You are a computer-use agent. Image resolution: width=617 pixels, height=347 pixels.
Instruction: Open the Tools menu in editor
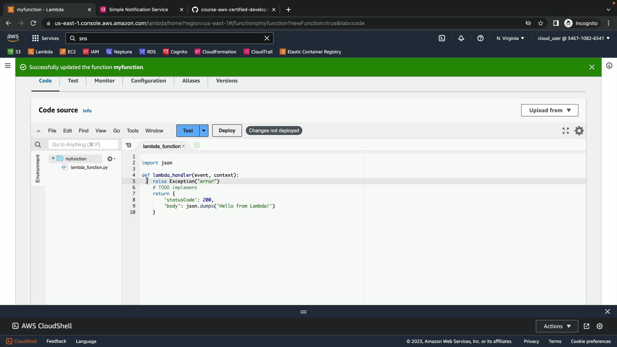click(132, 131)
